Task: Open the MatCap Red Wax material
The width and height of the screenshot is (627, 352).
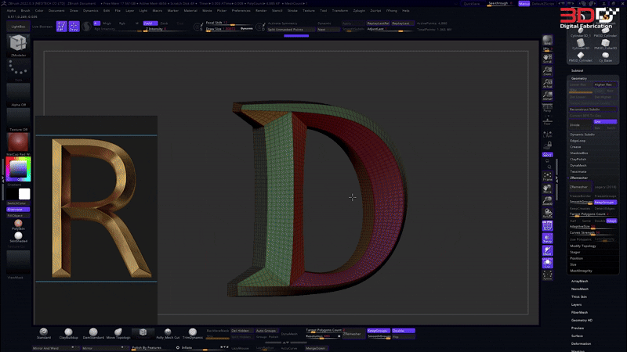Action: tap(18, 142)
